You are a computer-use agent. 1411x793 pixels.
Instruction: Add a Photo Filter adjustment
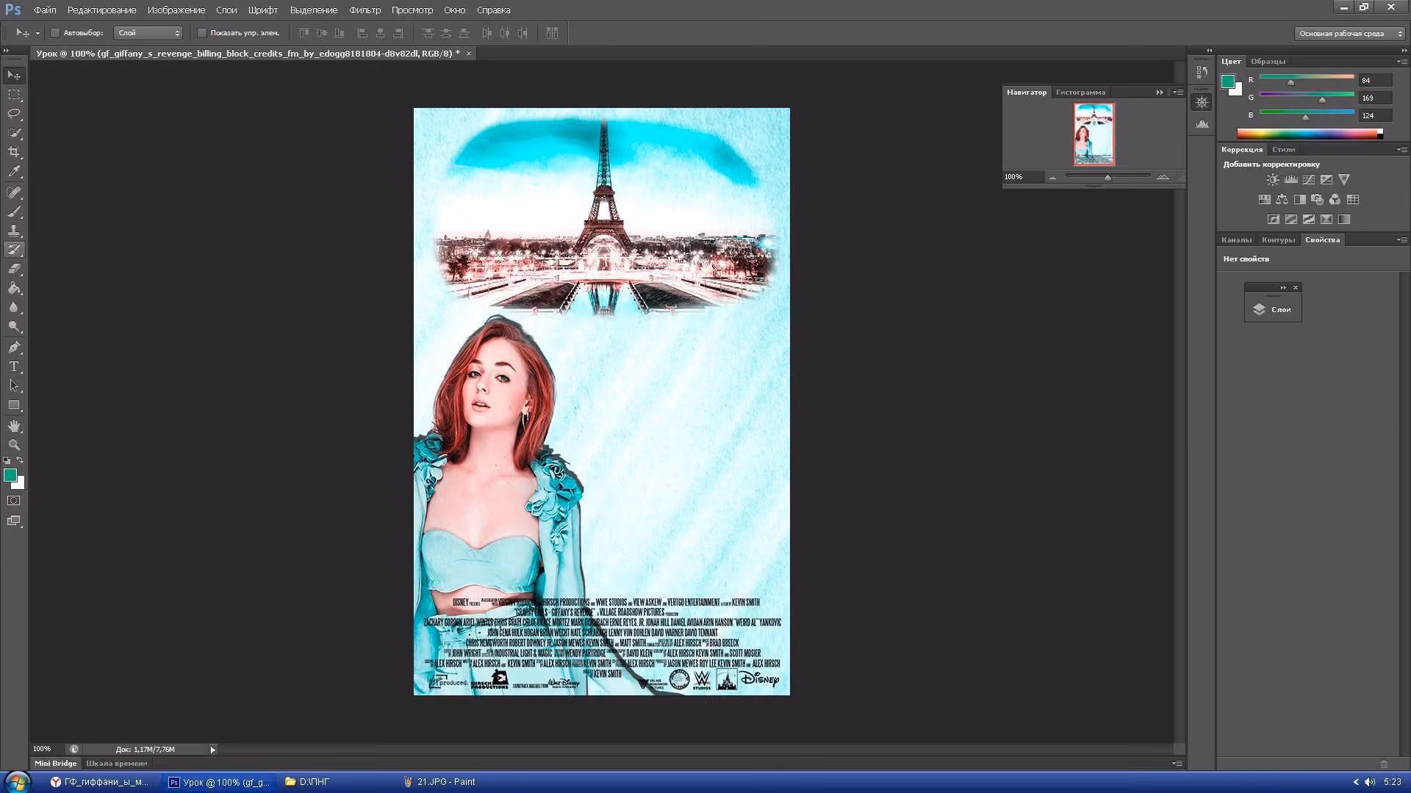coord(1317,199)
